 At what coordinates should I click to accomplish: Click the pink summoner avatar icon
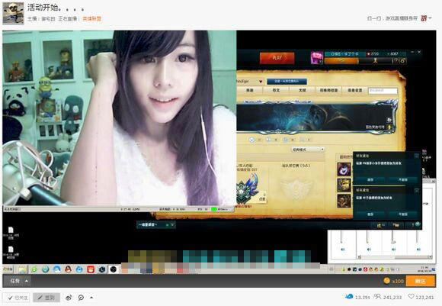(316, 58)
